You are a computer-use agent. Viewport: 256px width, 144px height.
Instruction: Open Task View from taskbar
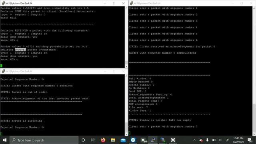[x=93, y=140]
